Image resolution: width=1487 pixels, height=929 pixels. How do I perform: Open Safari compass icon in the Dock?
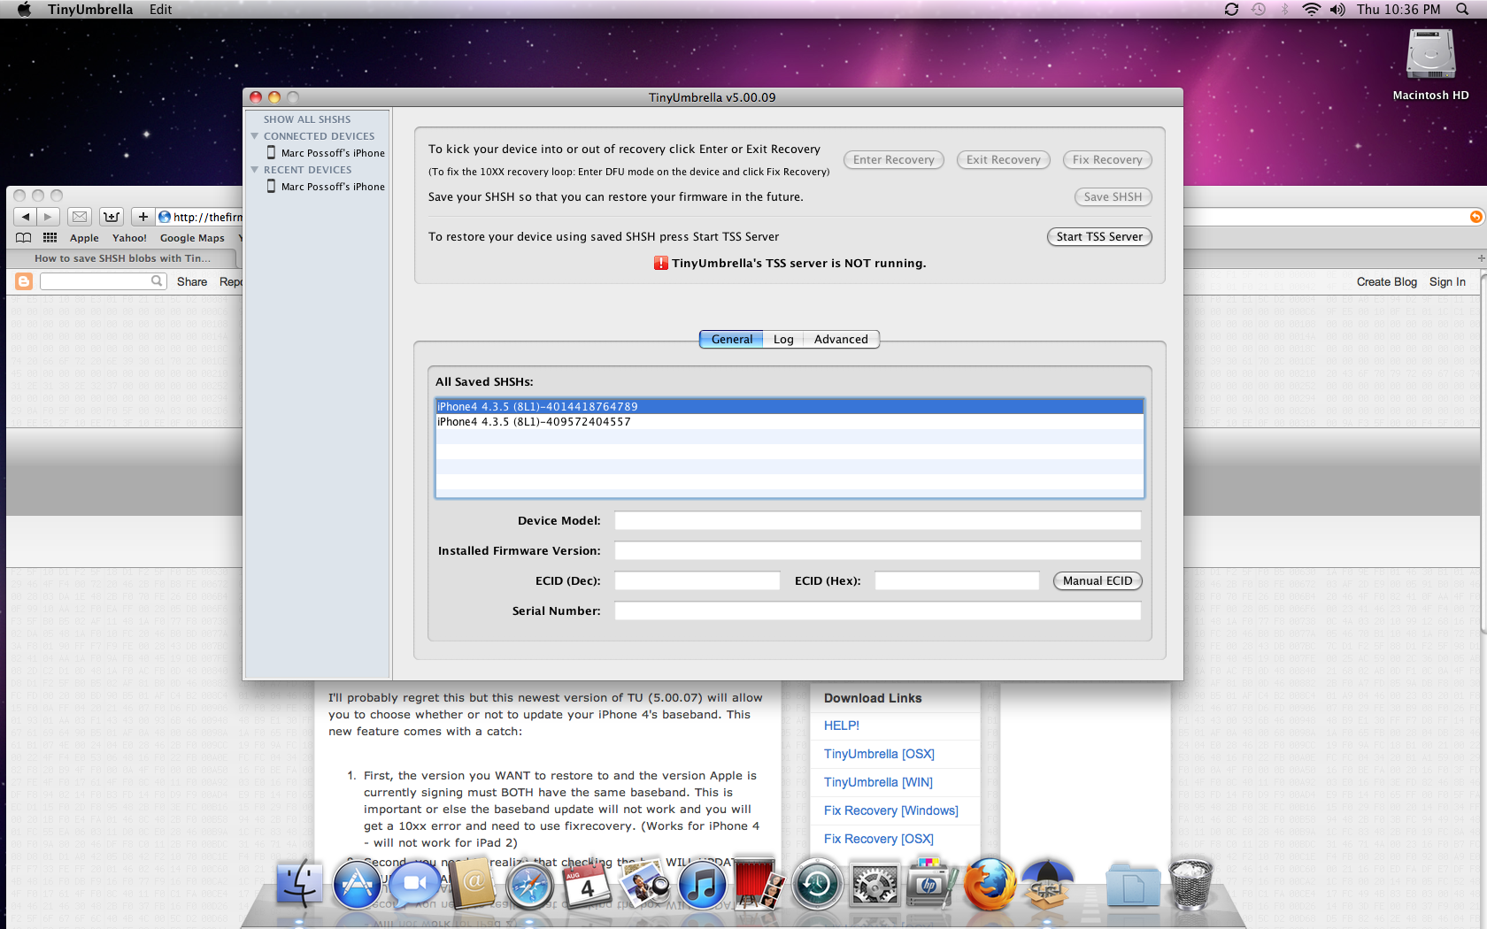tap(529, 885)
